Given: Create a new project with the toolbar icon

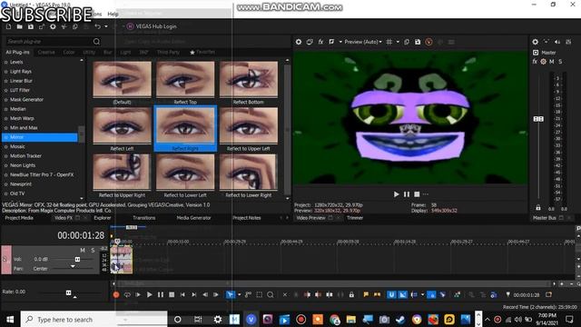Looking at the screenshot, I should [x=8, y=26].
